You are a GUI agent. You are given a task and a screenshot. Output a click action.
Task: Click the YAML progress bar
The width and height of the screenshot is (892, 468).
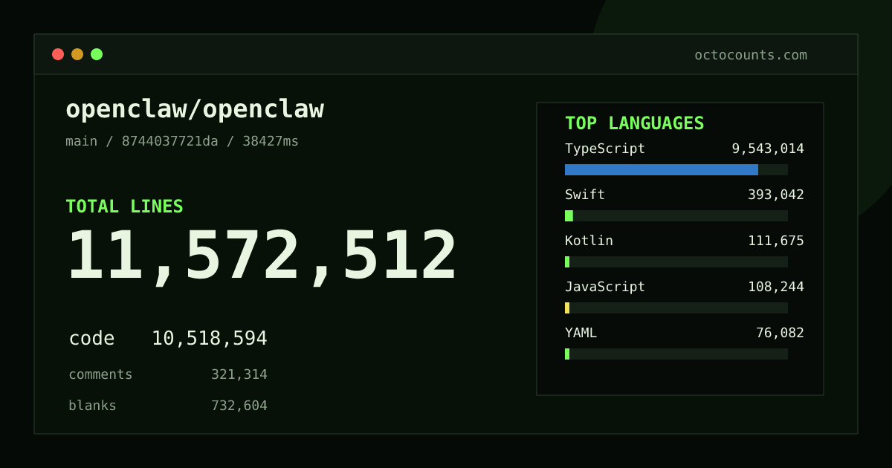tap(567, 354)
